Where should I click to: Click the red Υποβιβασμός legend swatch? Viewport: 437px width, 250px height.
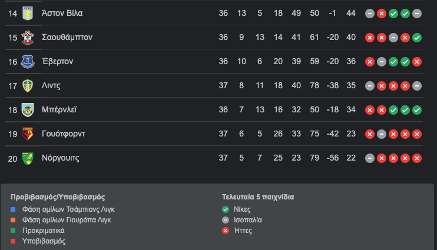pos(13,241)
